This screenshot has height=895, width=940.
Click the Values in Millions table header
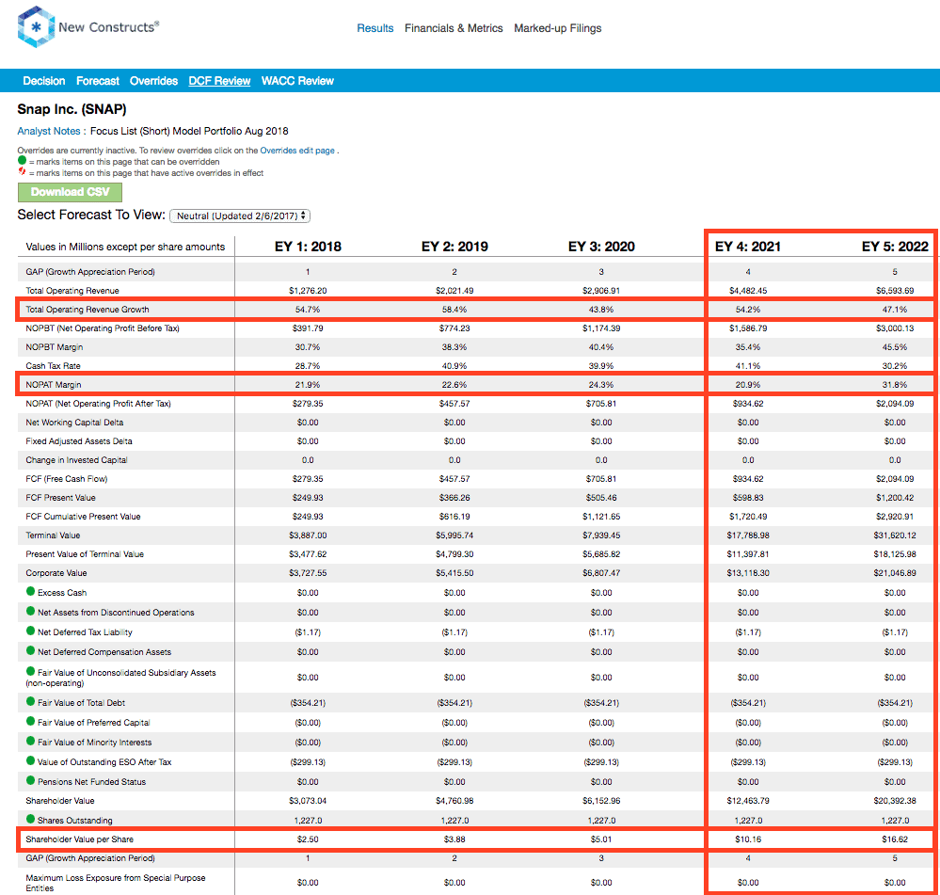tap(125, 247)
